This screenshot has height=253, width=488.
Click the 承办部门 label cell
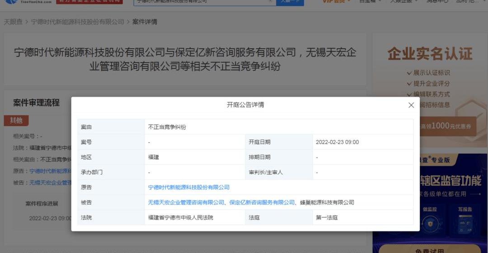pyautogui.click(x=111, y=173)
